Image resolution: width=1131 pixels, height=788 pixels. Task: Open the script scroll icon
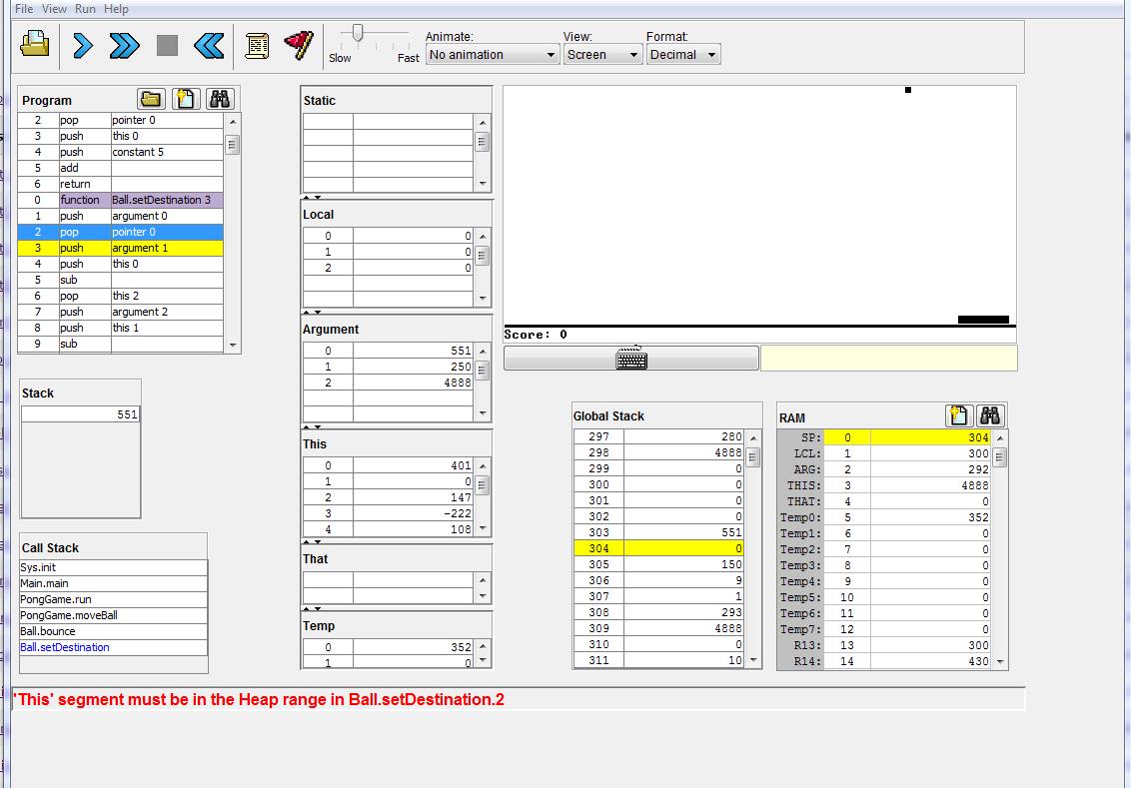point(257,45)
